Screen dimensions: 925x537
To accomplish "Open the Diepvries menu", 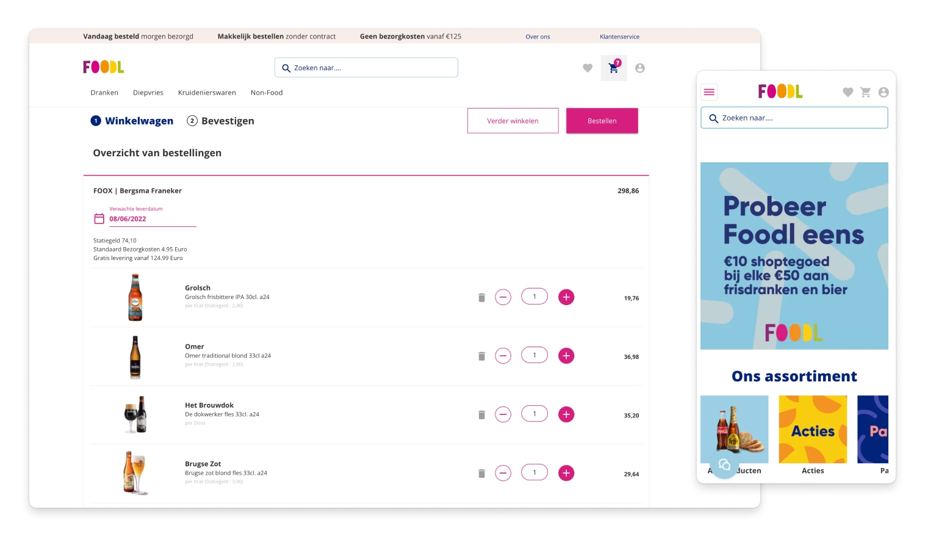I will pyautogui.click(x=148, y=93).
